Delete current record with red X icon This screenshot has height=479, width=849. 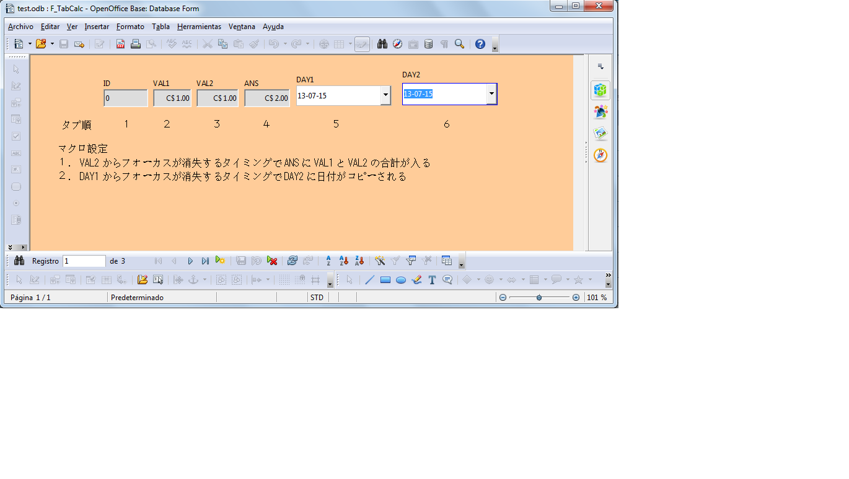tap(271, 261)
